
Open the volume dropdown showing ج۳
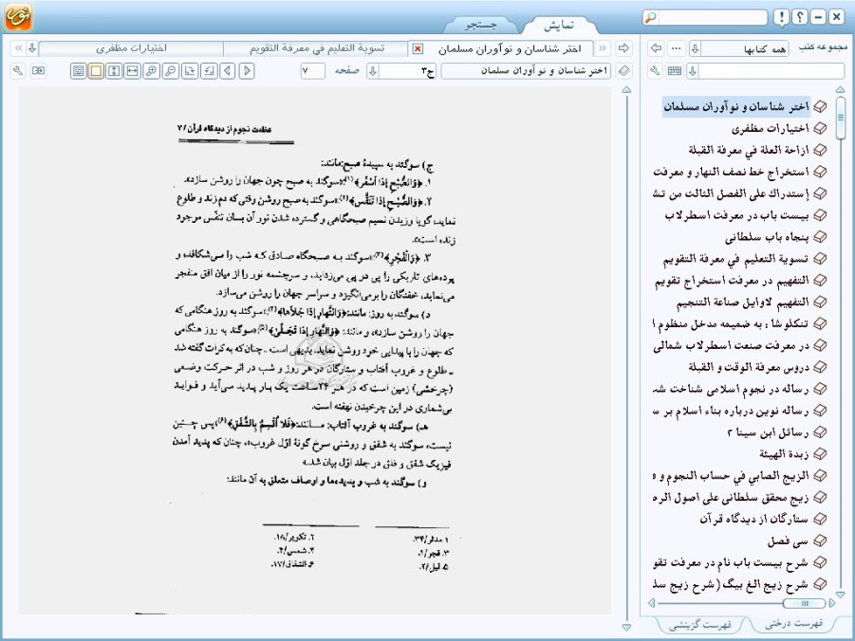[372, 71]
